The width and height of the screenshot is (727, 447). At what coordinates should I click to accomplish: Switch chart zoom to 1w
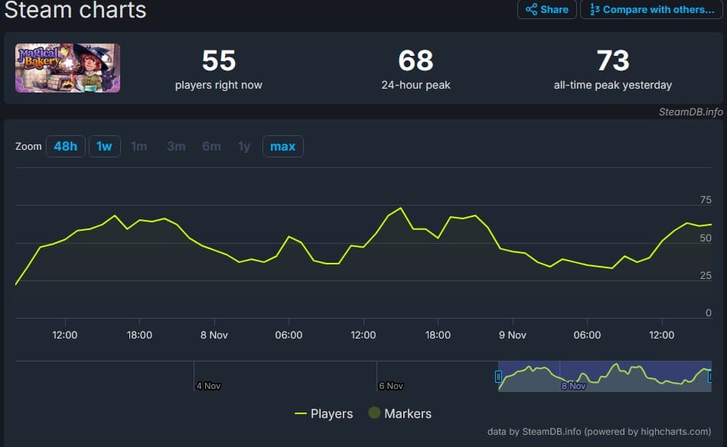pyautogui.click(x=105, y=146)
